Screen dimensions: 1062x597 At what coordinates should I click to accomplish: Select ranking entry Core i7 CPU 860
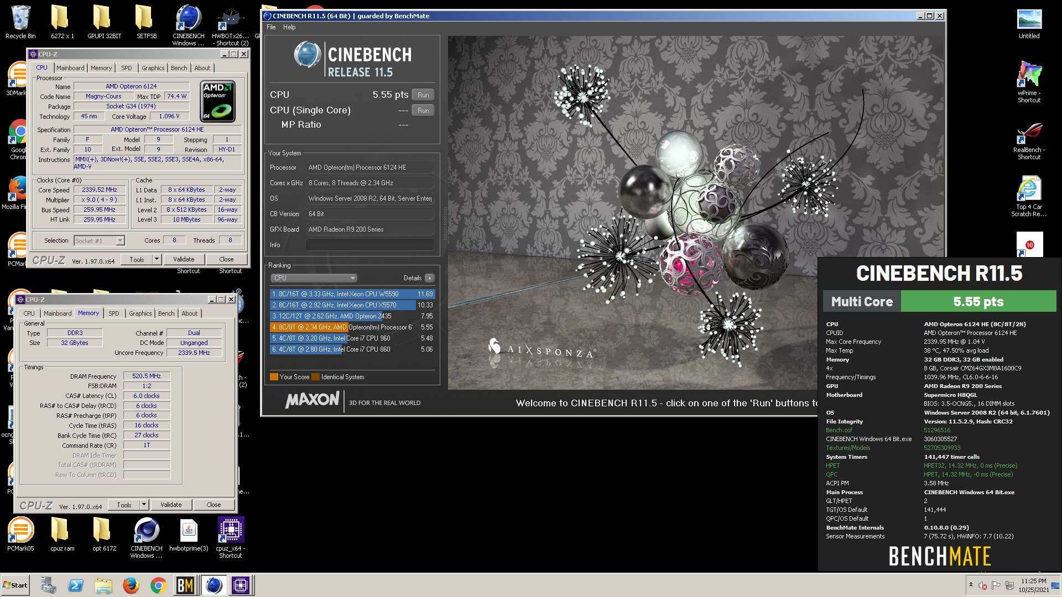(x=352, y=349)
